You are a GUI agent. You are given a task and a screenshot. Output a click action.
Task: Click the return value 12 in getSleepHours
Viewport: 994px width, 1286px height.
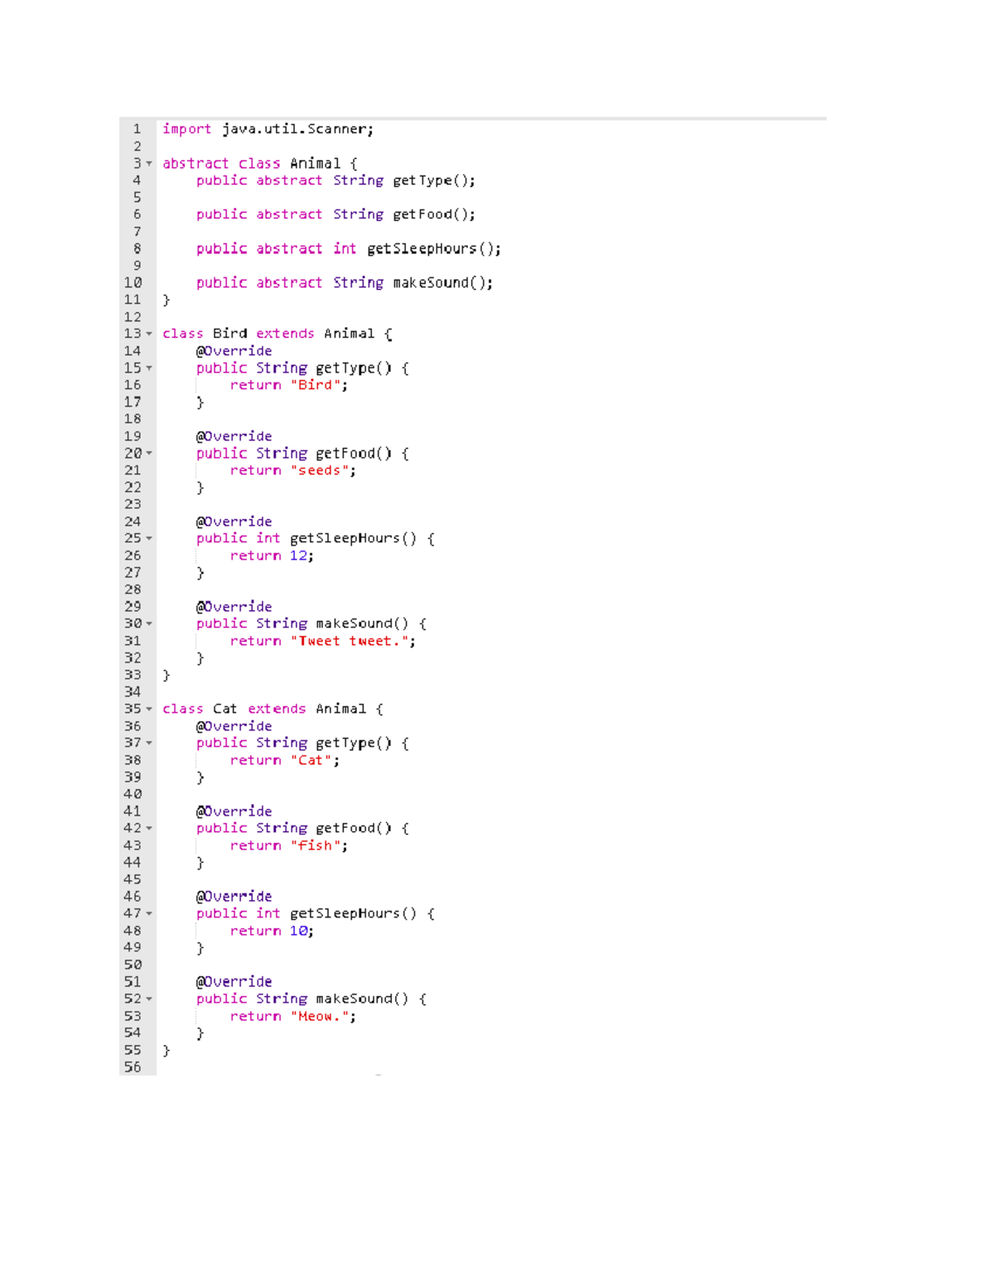(x=298, y=556)
